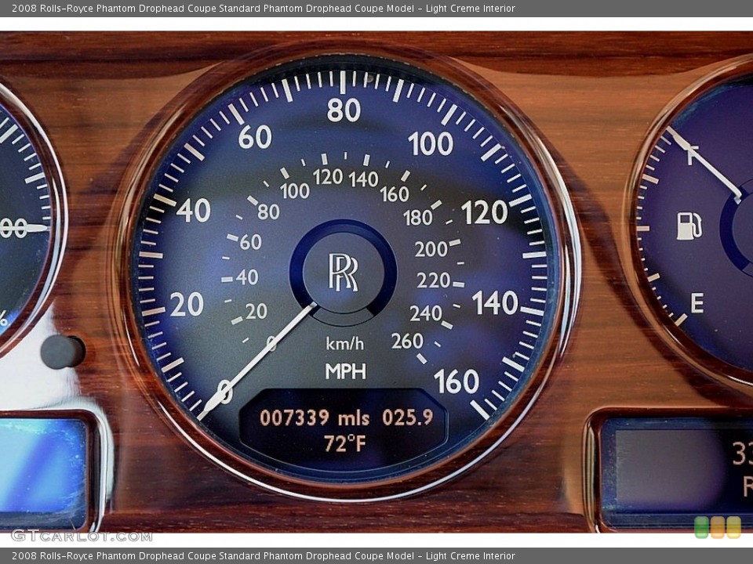
Task: Click the MPH unit label
Action: click(345, 371)
